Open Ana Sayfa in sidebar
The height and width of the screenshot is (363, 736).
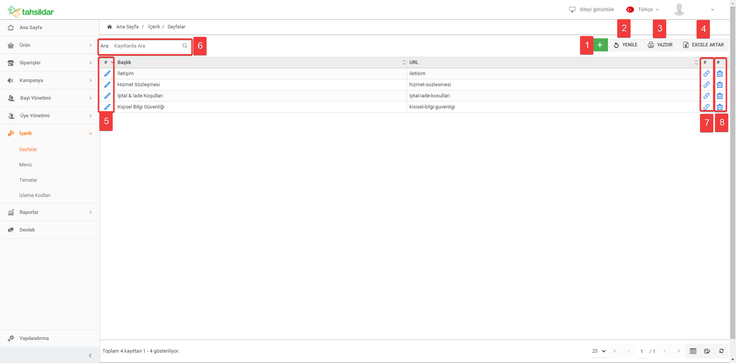(50, 28)
